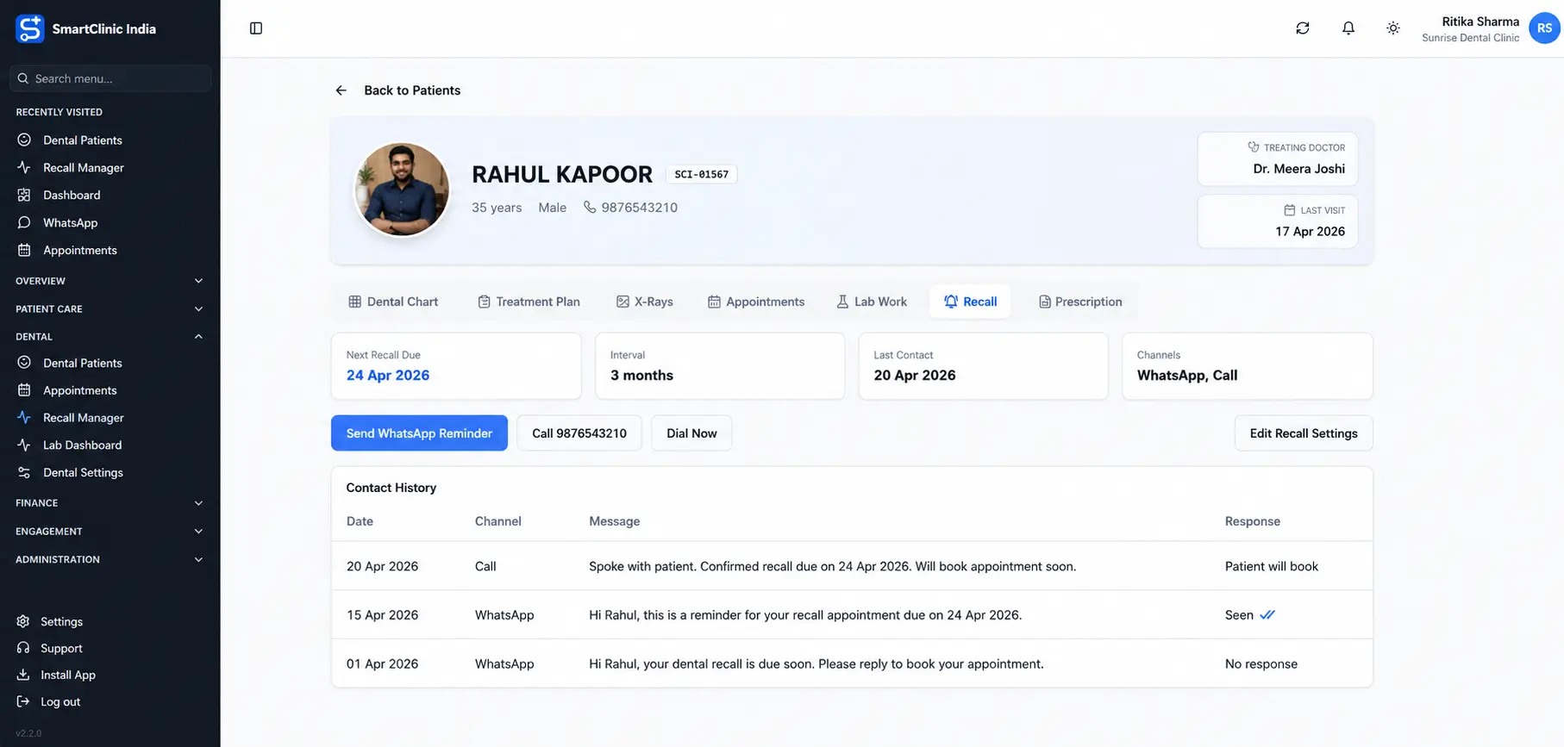Log out using the sidebar icon

[x=23, y=702]
